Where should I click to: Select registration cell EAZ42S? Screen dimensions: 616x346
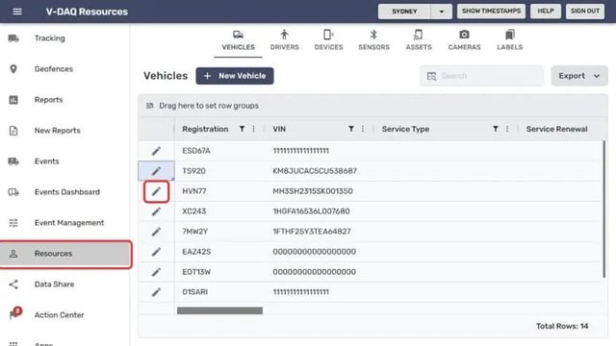pyautogui.click(x=196, y=252)
